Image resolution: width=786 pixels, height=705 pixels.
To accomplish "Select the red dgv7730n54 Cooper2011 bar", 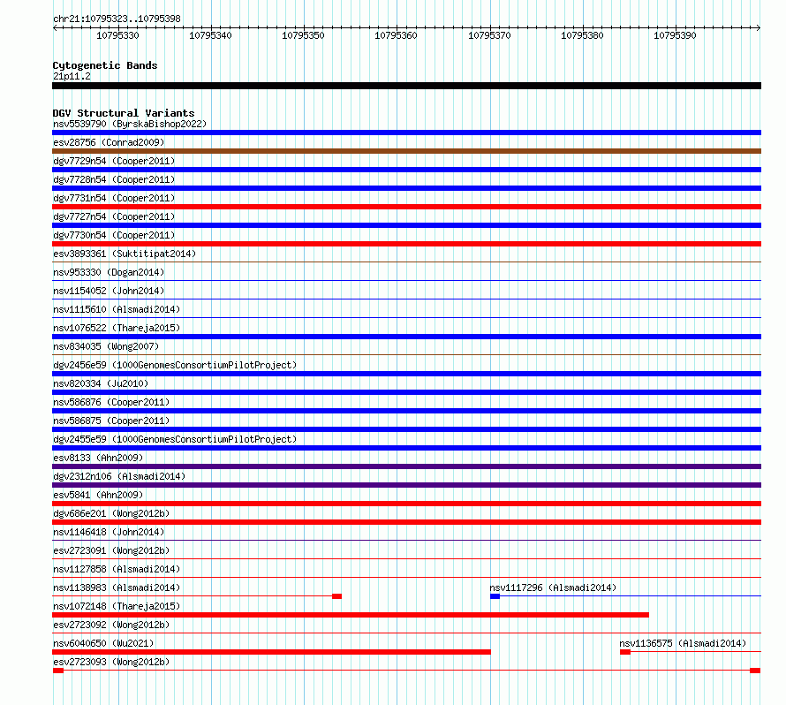I will coord(406,244).
